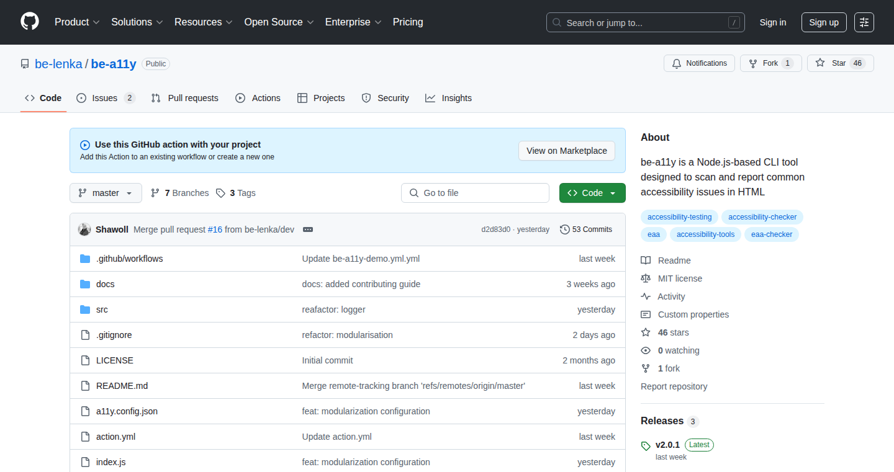
Task: Click the Custom properties icon
Action: (646, 314)
